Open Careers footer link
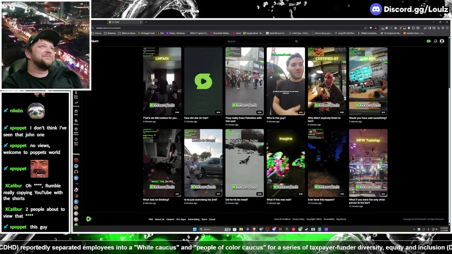Image resolution: width=452 pixels, height=254 pixels. (x=170, y=219)
